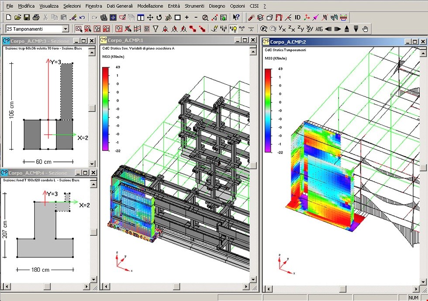The height and width of the screenshot is (301, 428).
Task: Click the M33 color legend in Corpo_A.CMP:2
Action: 268,111
